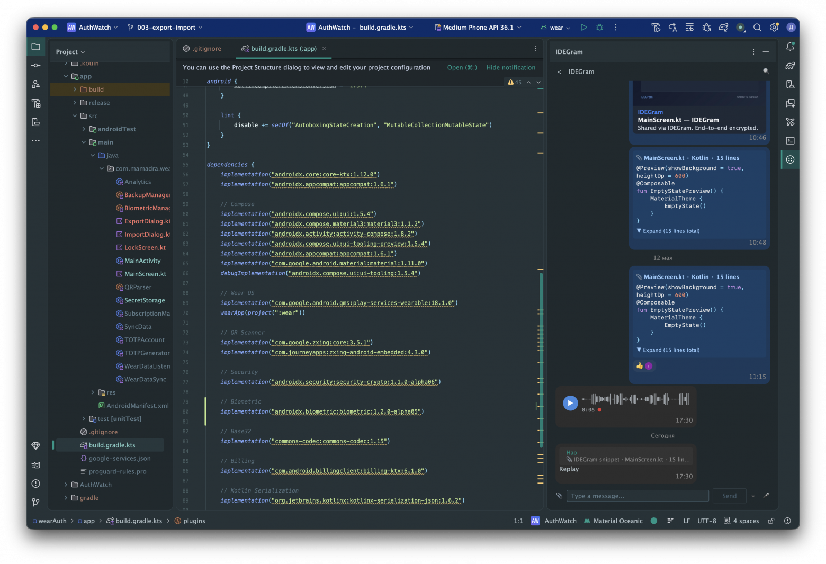Open AuthWatch project dropdown
The width and height of the screenshot is (826, 564).
93,28
